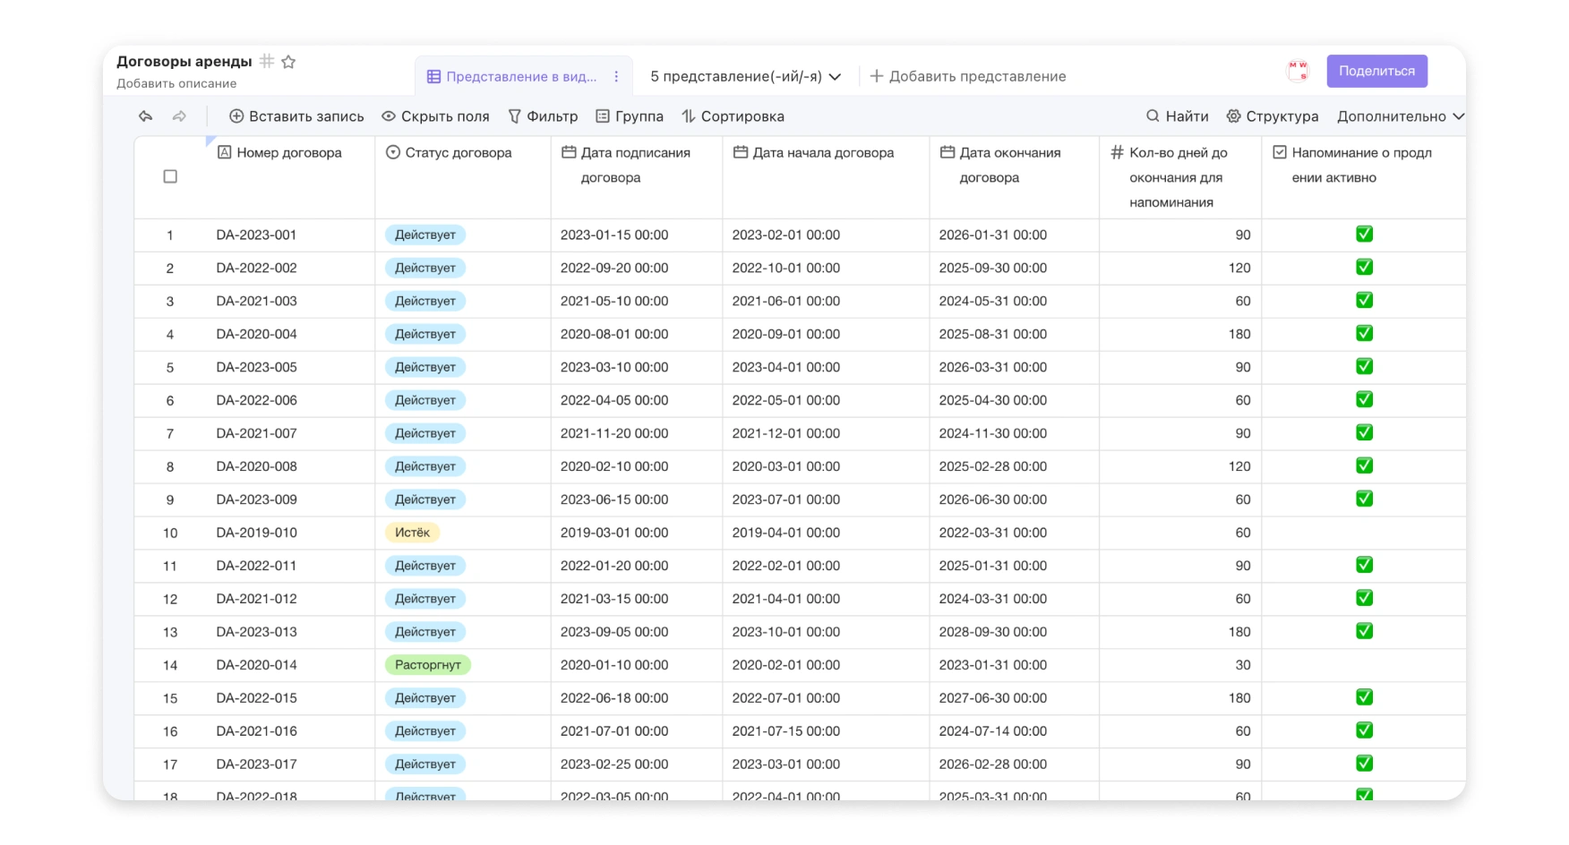This screenshot has height=845, width=1569.
Task: Click the calendar avatar icon near Share
Action: click(x=1298, y=71)
